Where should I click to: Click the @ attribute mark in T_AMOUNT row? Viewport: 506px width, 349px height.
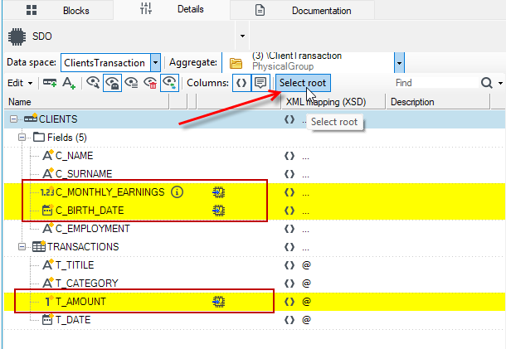pyautogui.click(x=306, y=302)
